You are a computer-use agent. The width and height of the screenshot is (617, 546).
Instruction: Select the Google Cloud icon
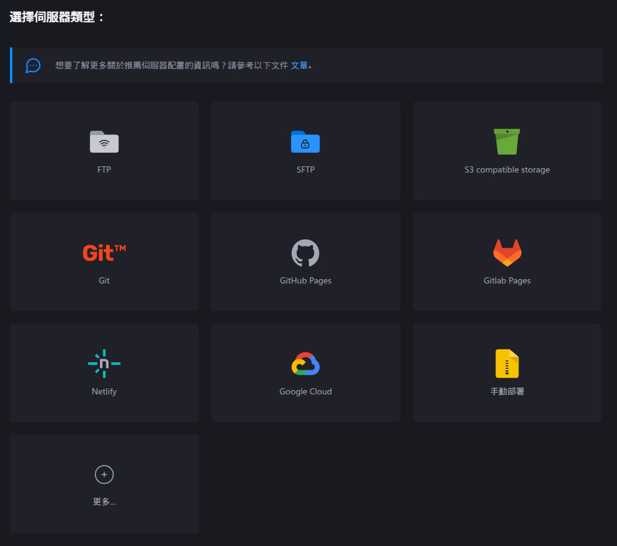click(305, 364)
